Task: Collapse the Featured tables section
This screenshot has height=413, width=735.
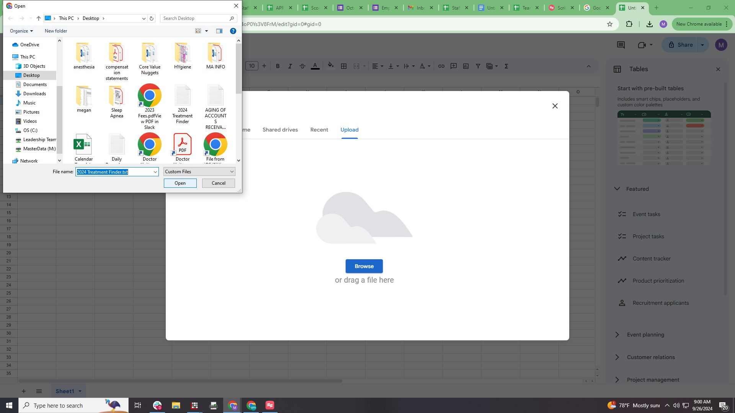Action: pos(617,189)
